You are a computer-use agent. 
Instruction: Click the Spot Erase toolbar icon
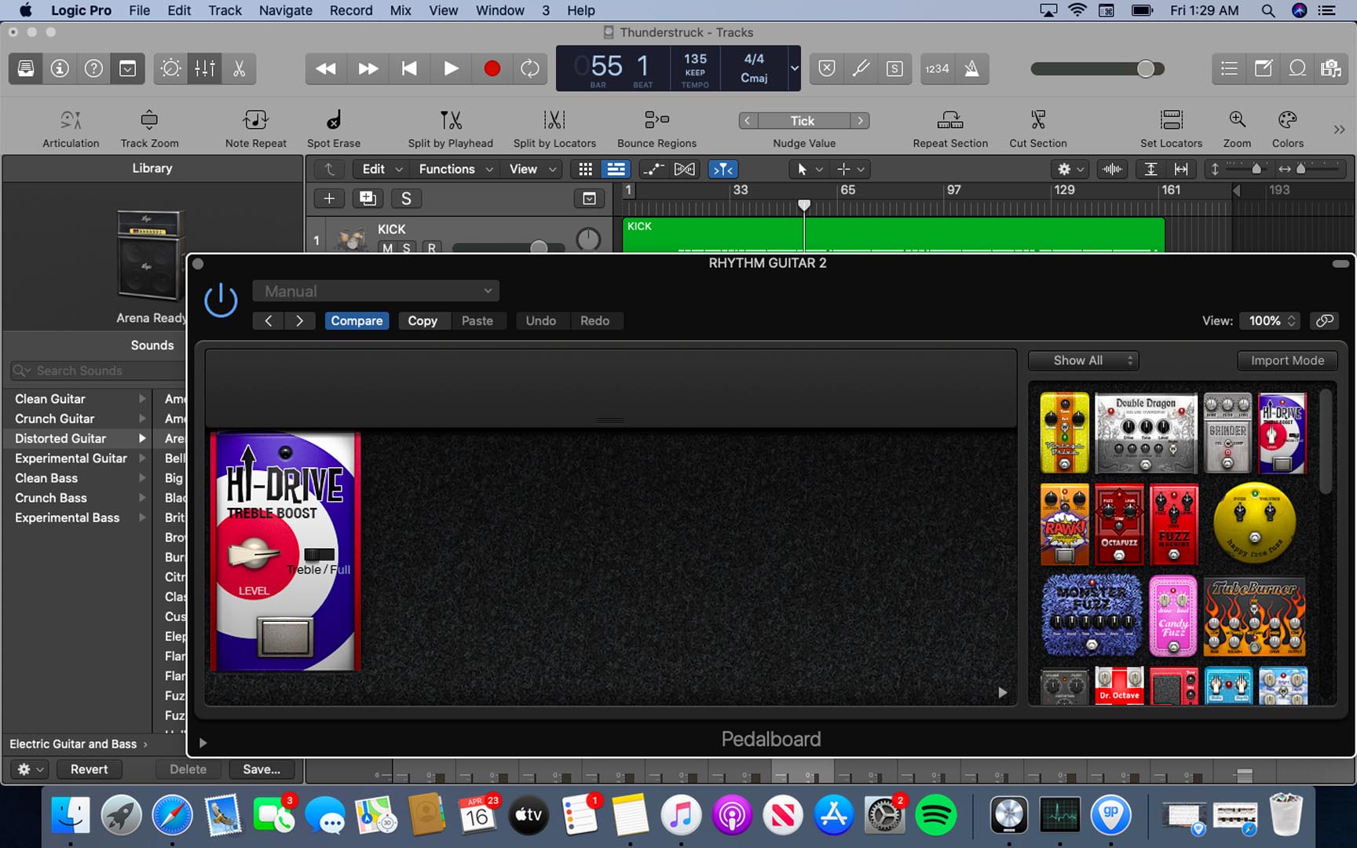[334, 120]
